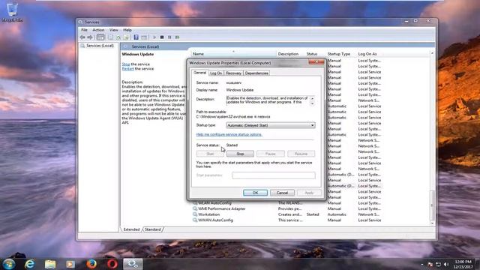Screen dimensions: 480x270
Task: Click the Pause Service icon in toolbar
Action: click(169, 37)
